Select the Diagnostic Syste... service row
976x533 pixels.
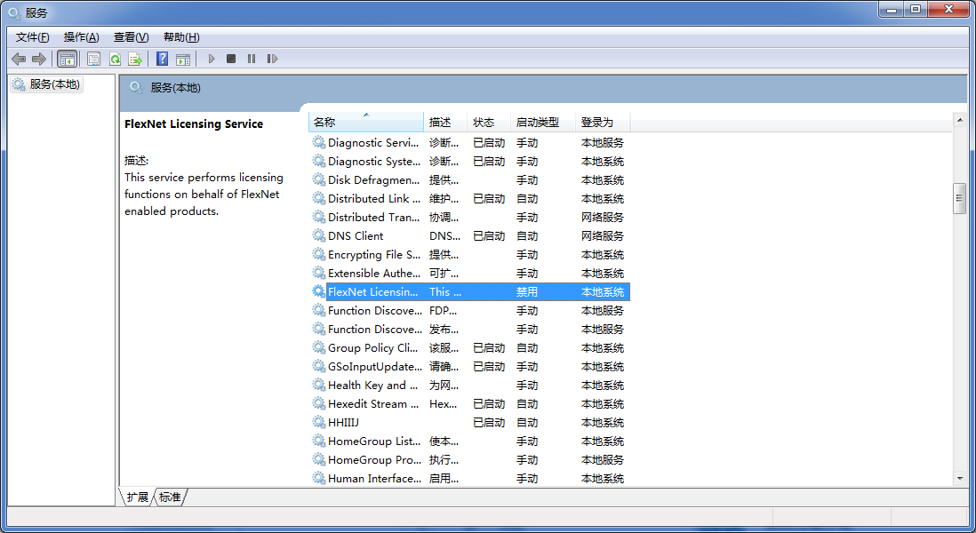click(x=470, y=161)
